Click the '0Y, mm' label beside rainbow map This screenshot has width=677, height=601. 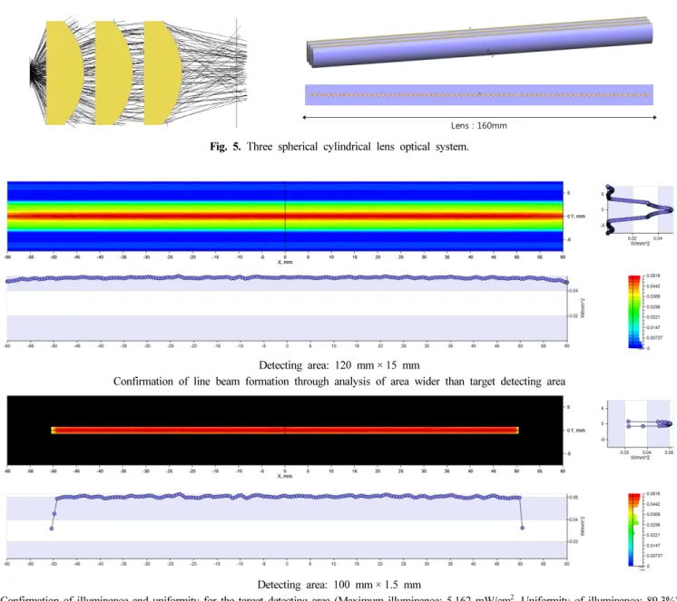tap(576, 216)
